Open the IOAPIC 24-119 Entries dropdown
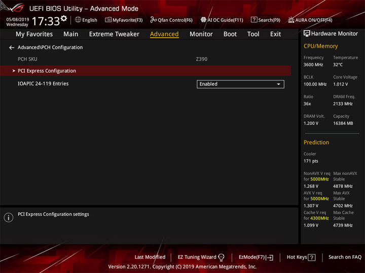The width and height of the screenshot is (365, 273). (x=240, y=84)
